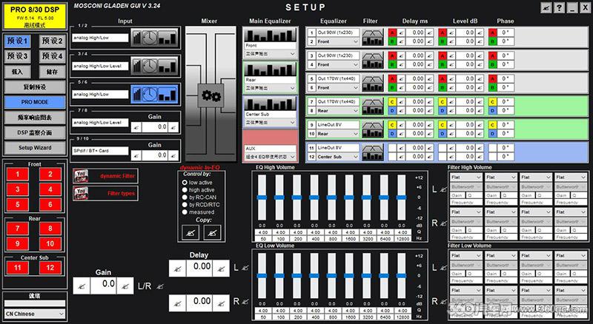Click the 复制预设 copy preset button
The height and width of the screenshot is (324, 593).
click(x=35, y=87)
